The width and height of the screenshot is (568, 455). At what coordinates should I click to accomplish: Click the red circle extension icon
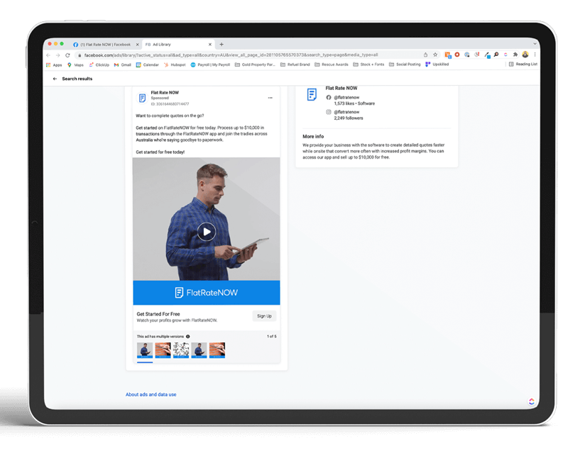point(457,55)
